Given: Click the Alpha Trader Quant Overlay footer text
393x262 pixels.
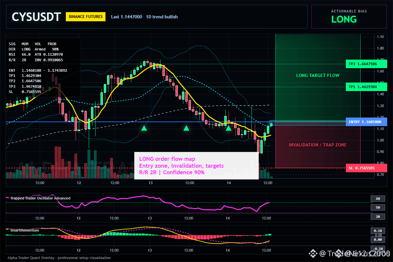Looking at the screenshot, I should click(x=59, y=258).
